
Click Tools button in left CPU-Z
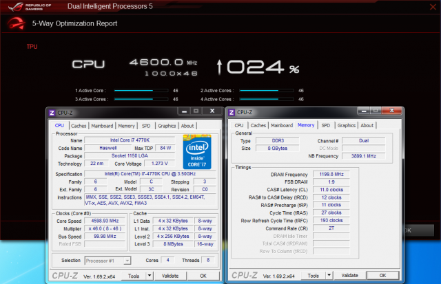134,276
